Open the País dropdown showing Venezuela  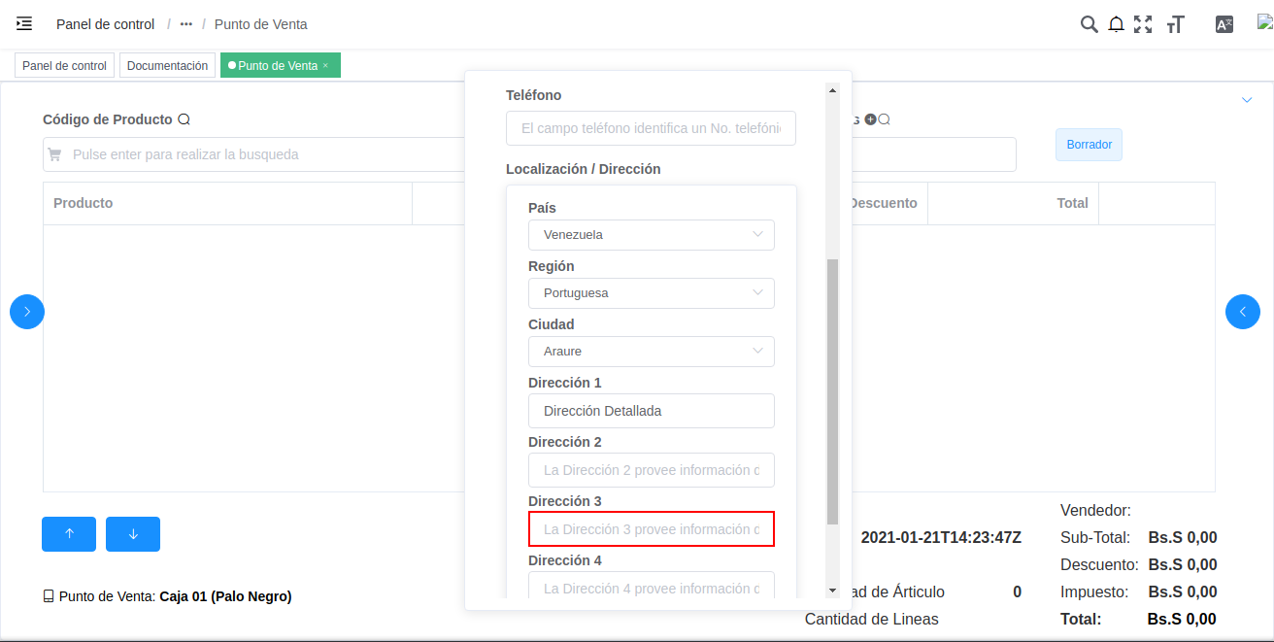point(651,234)
